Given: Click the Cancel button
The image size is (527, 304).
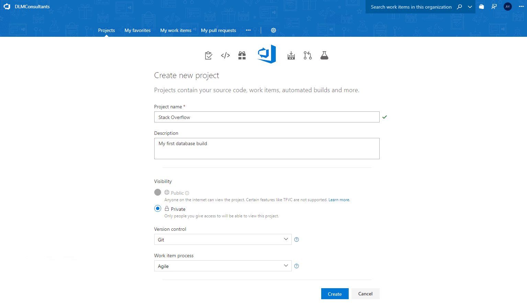Looking at the screenshot, I should point(366,294).
